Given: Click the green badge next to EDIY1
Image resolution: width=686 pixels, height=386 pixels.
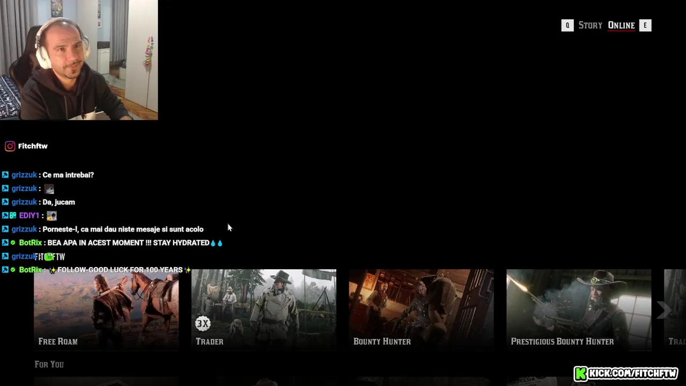Looking at the screenshot, I should [x=13, y=216].
